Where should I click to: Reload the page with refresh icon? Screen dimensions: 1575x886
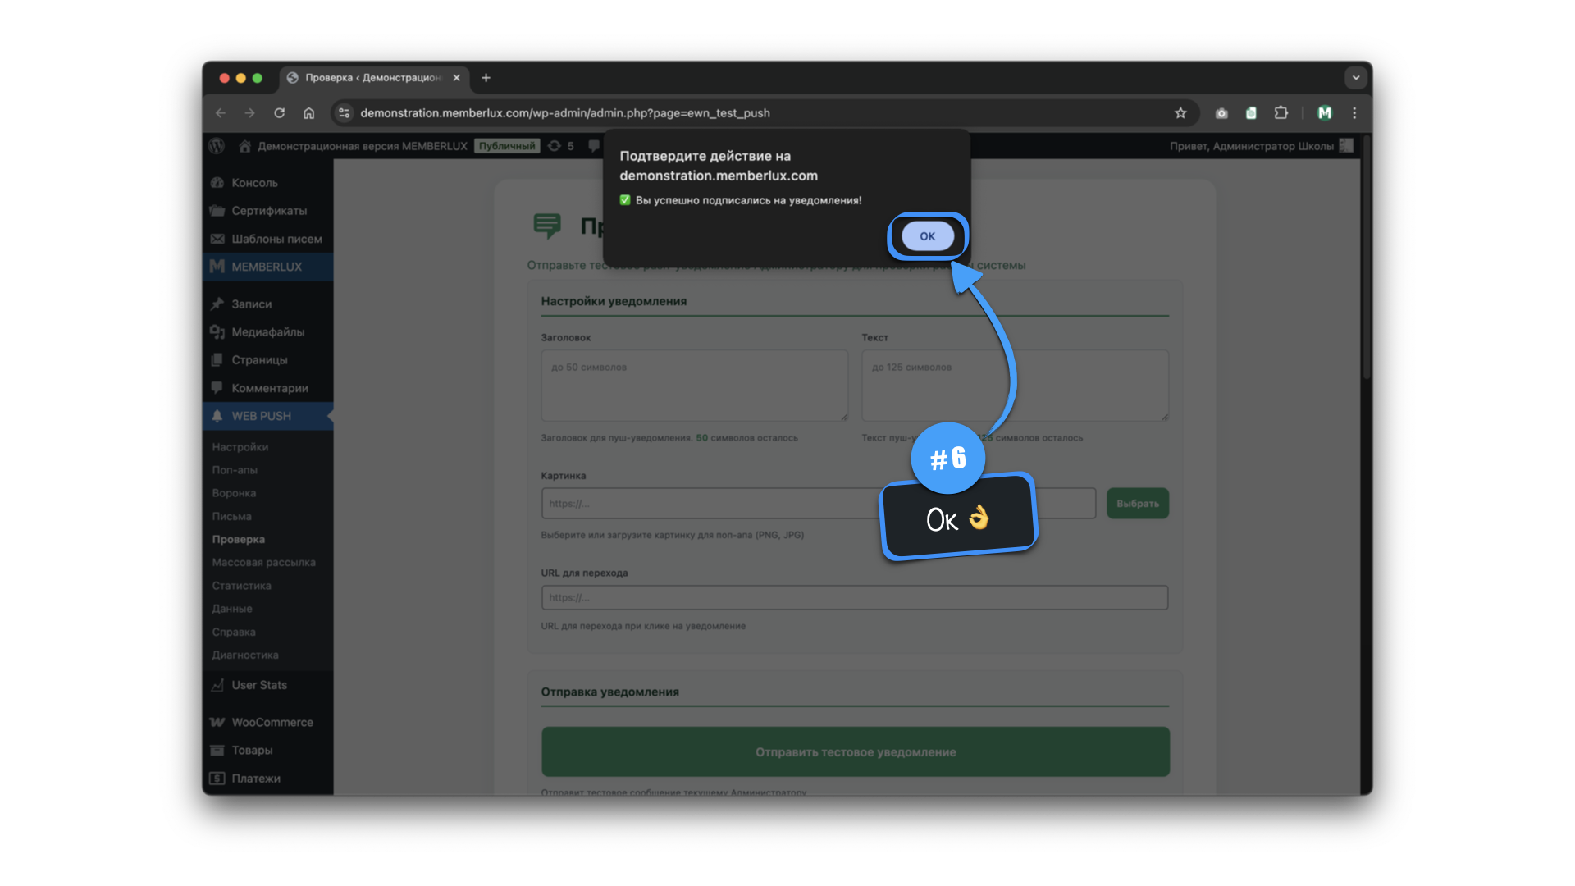click(280, 113)
